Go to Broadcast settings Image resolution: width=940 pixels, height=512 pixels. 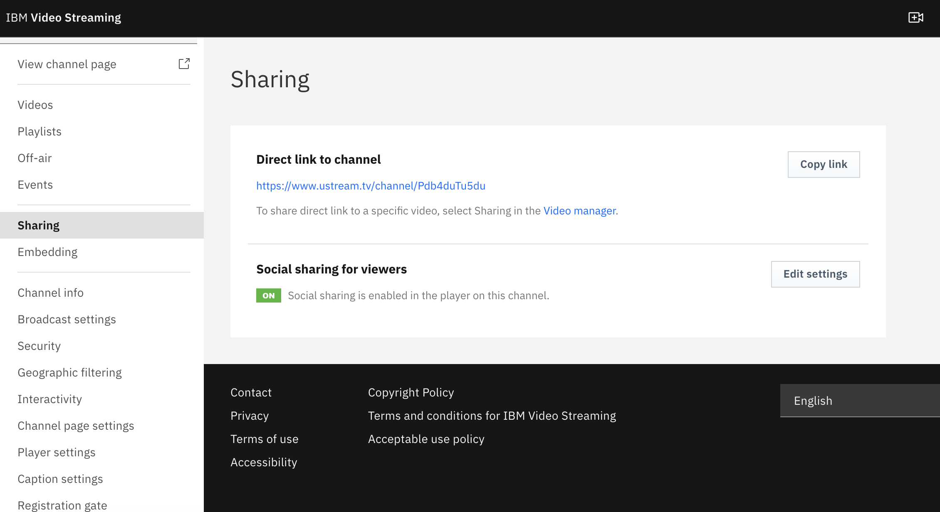pos(67,319)
